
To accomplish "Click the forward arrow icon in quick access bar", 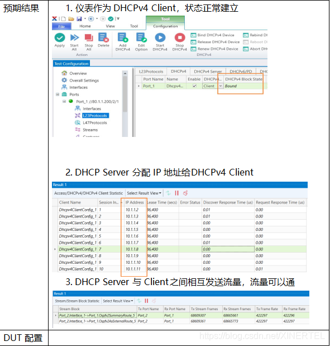I will click(x=103, y=19).
